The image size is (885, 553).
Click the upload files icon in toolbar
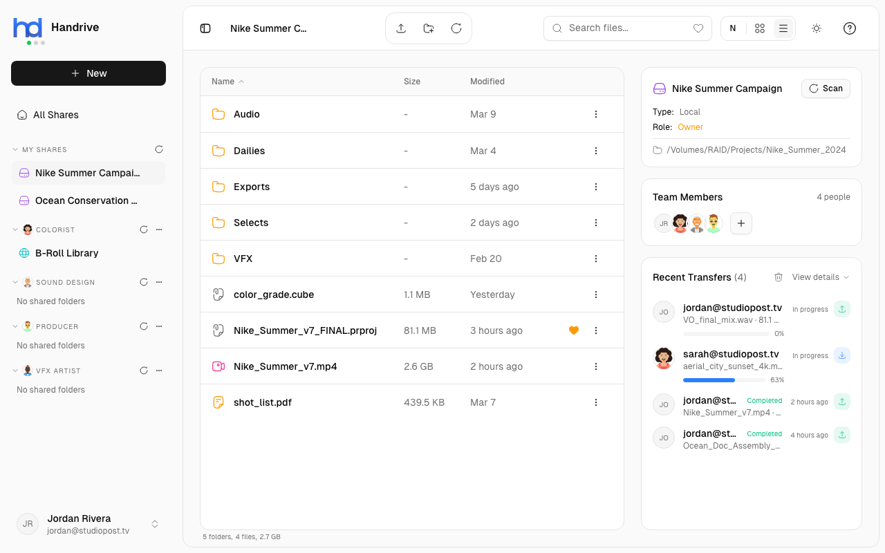[401, 28]
